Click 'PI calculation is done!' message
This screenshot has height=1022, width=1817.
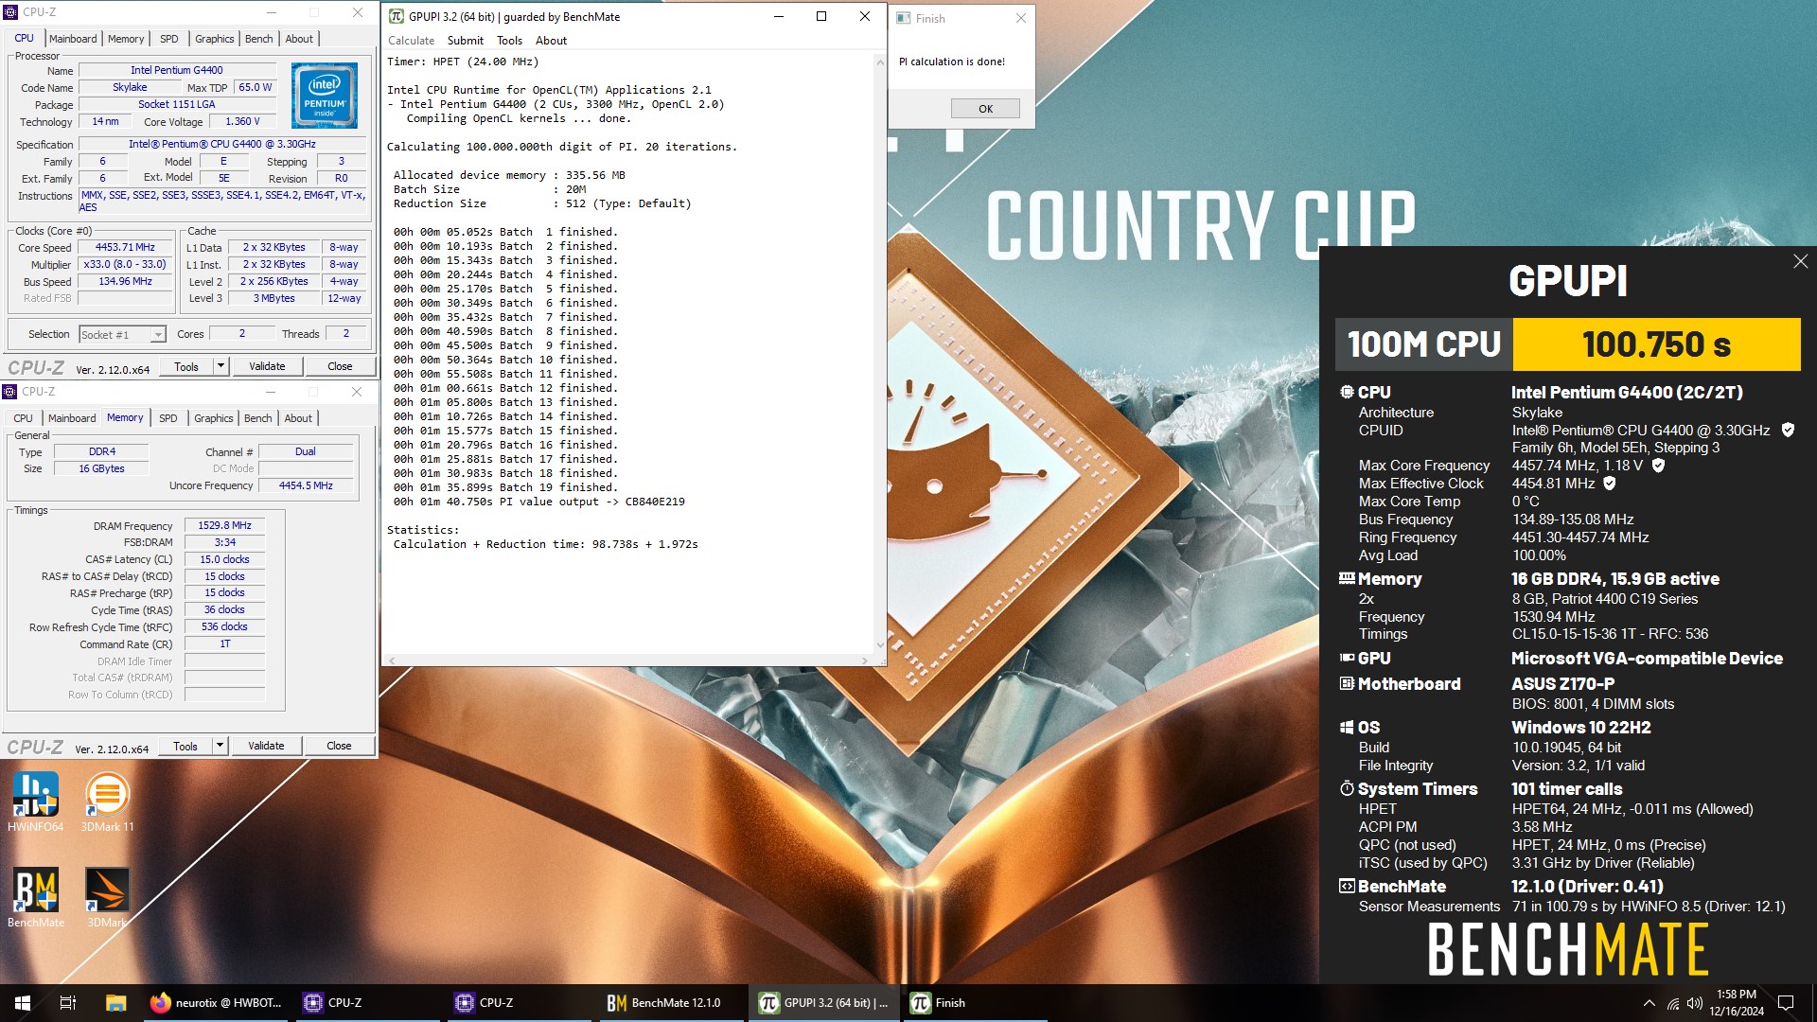(x=952, y=62)
